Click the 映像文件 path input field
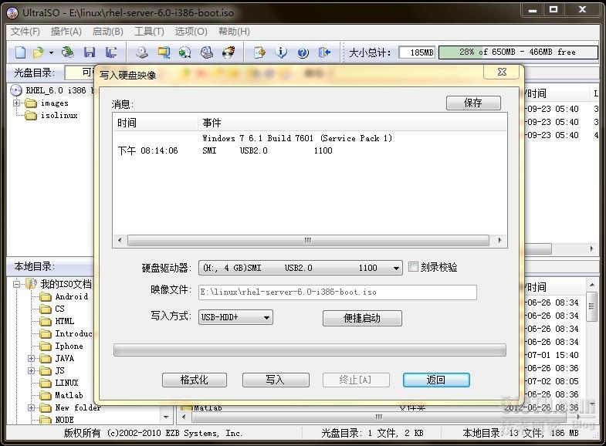This screenshot has height=446, width=606. coord(337,292)
